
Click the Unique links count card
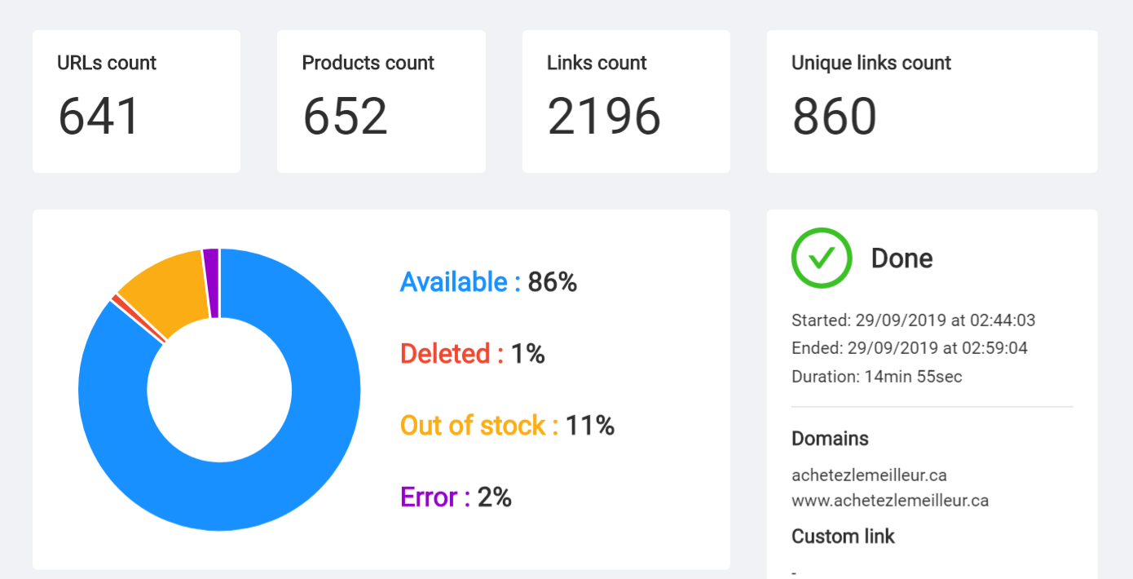click(x=932, y=101)
